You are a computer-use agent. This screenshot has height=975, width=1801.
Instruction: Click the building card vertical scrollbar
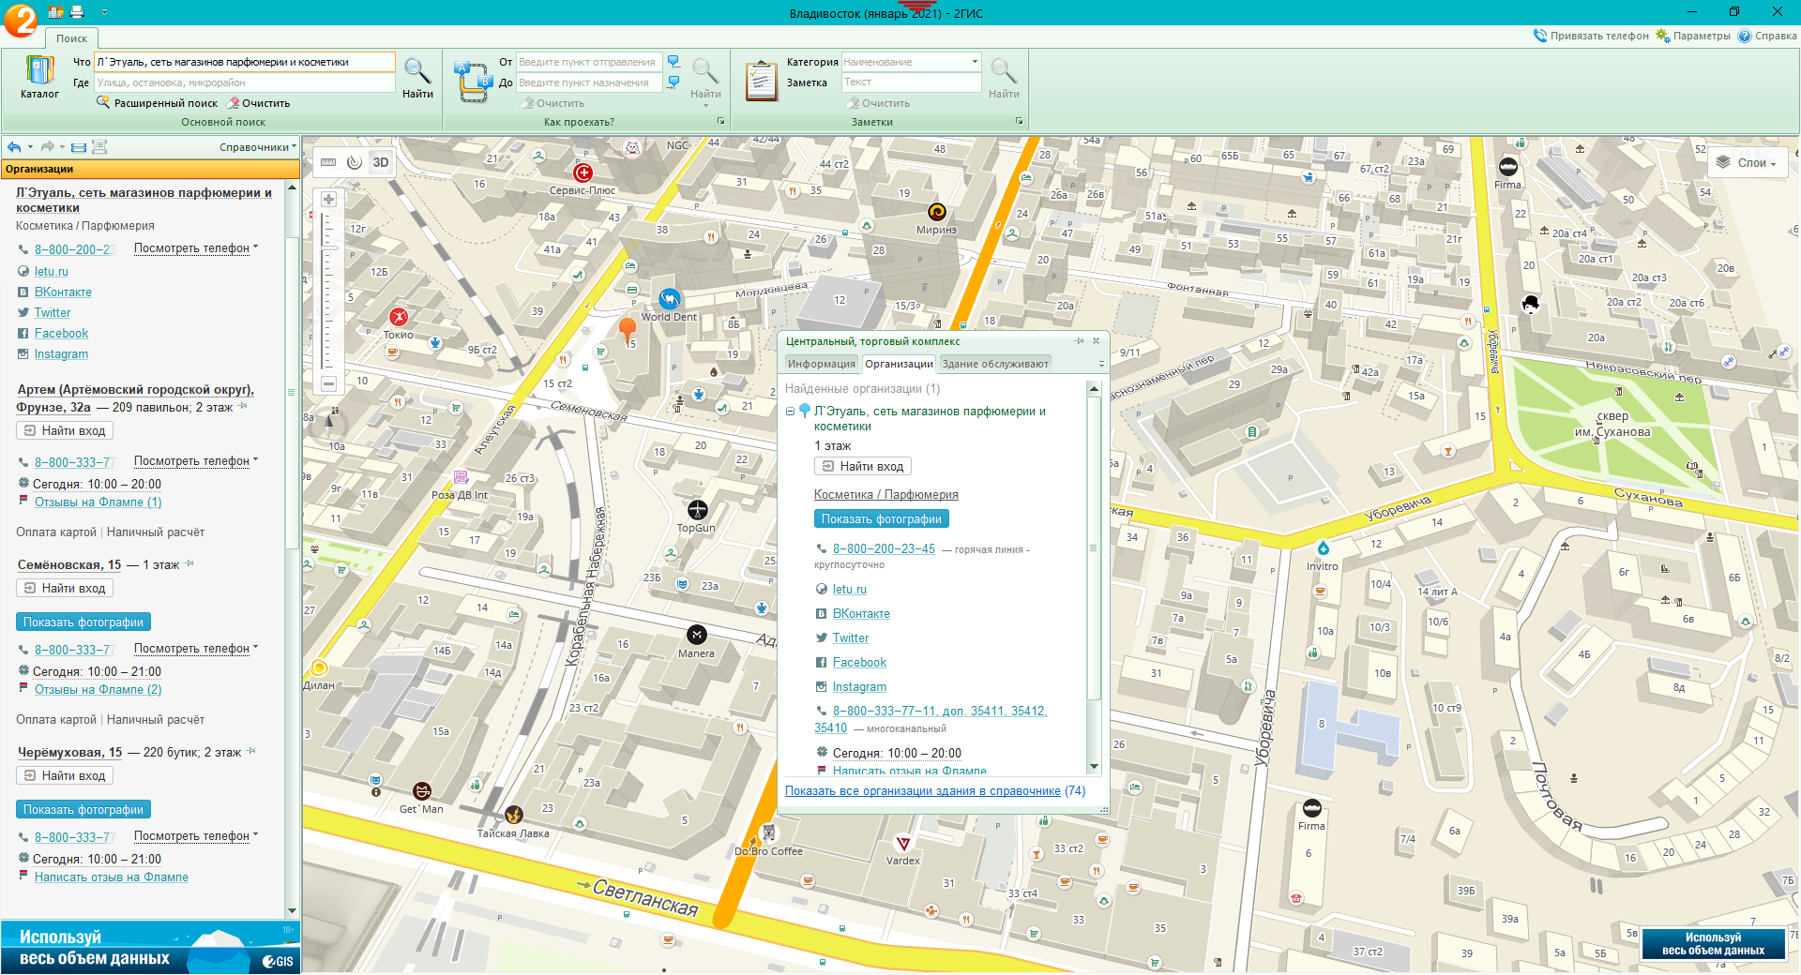coord(1093,547)
